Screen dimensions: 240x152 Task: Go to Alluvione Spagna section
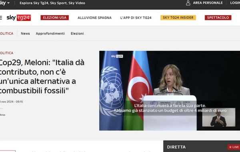coord(94,18)
